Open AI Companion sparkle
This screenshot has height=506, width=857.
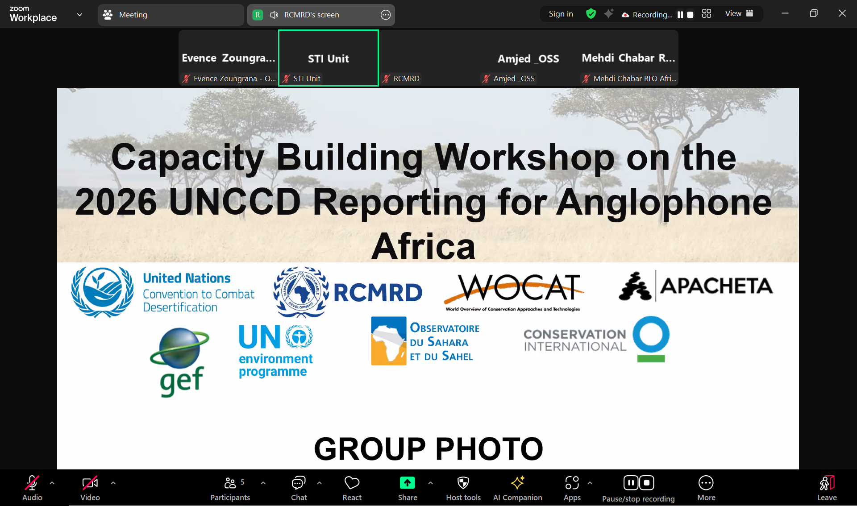(517, 488)
